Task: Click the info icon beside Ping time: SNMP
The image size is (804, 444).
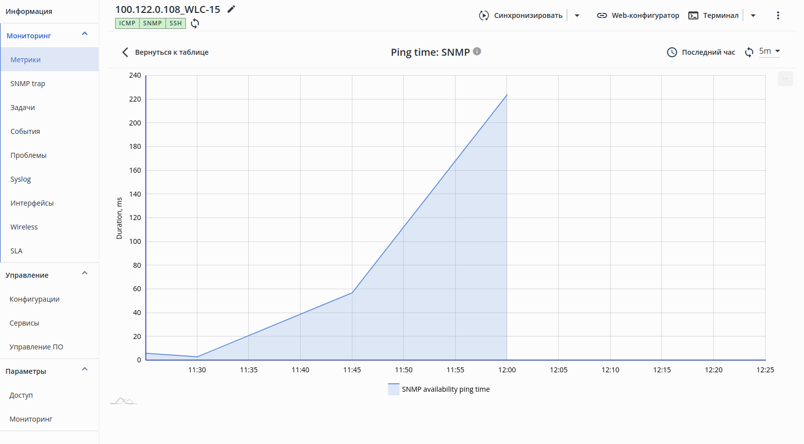Action: (x=477, y=51)
